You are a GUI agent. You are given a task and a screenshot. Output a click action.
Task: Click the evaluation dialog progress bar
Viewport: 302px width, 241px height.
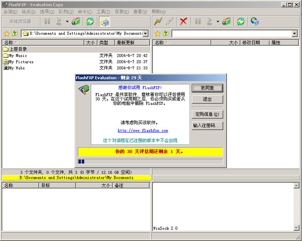[151, 161]
